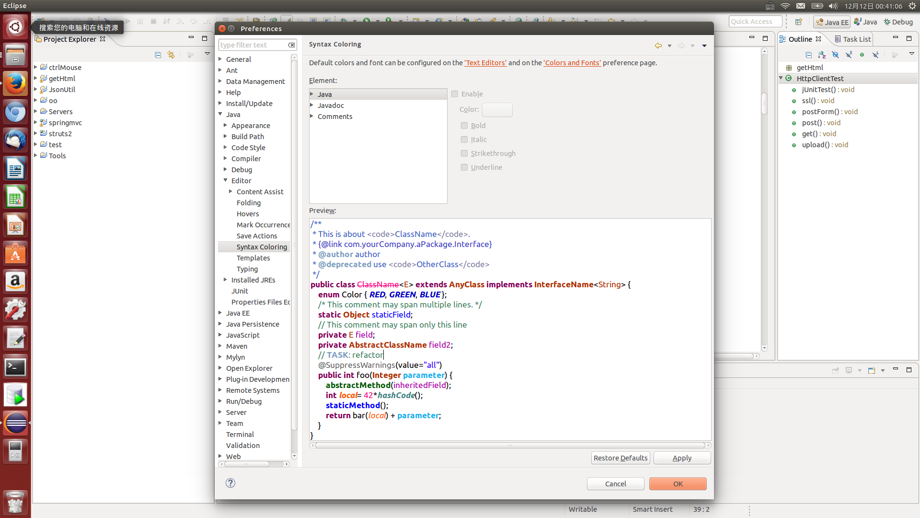Switch to Java EE perspective

(832, 22)
